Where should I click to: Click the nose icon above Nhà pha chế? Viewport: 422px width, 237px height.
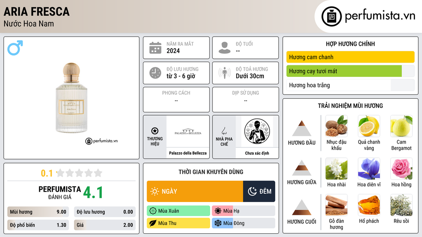tap(224, 131)
